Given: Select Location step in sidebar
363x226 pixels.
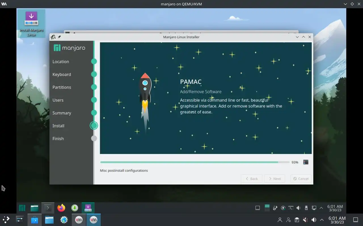Looking at the screenshot, I should click(61, 62).
